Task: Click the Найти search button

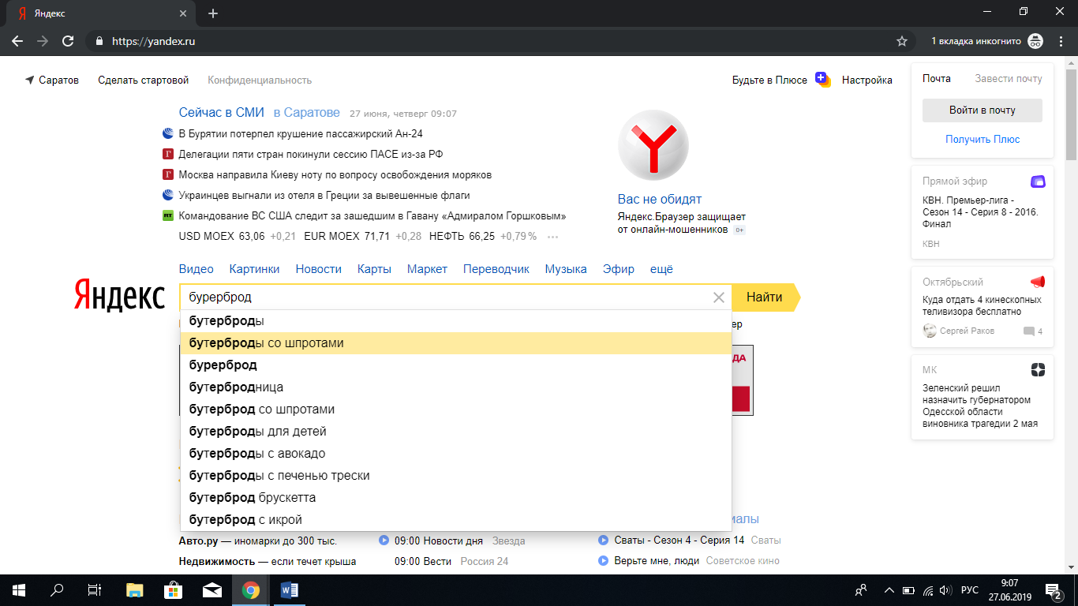Action: 765,297
